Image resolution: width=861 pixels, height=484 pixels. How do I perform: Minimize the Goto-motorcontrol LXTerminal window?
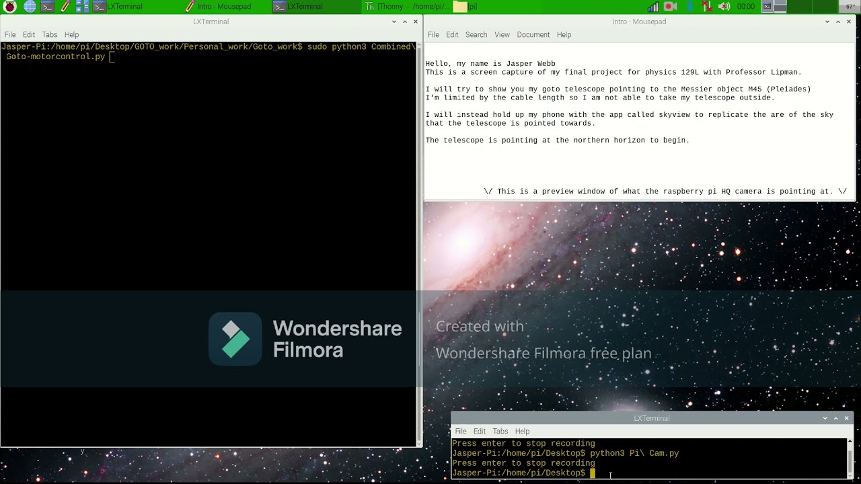(394, 22)
